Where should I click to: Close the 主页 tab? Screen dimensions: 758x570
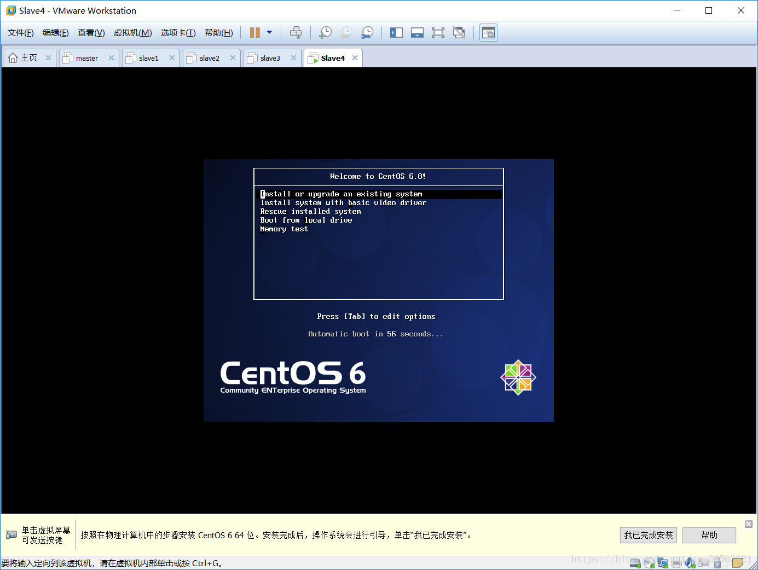click(48, 58)
